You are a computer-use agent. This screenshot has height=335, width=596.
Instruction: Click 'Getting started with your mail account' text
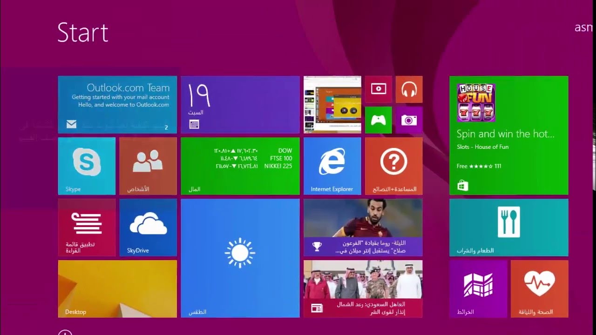[x=121, y=97]
